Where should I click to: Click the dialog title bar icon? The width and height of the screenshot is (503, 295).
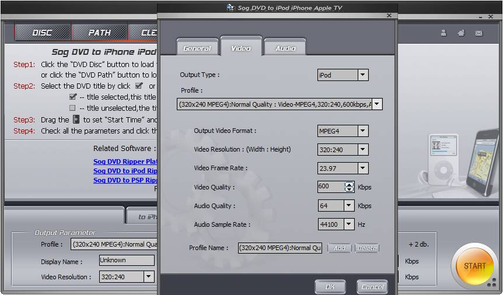[230, 8]
